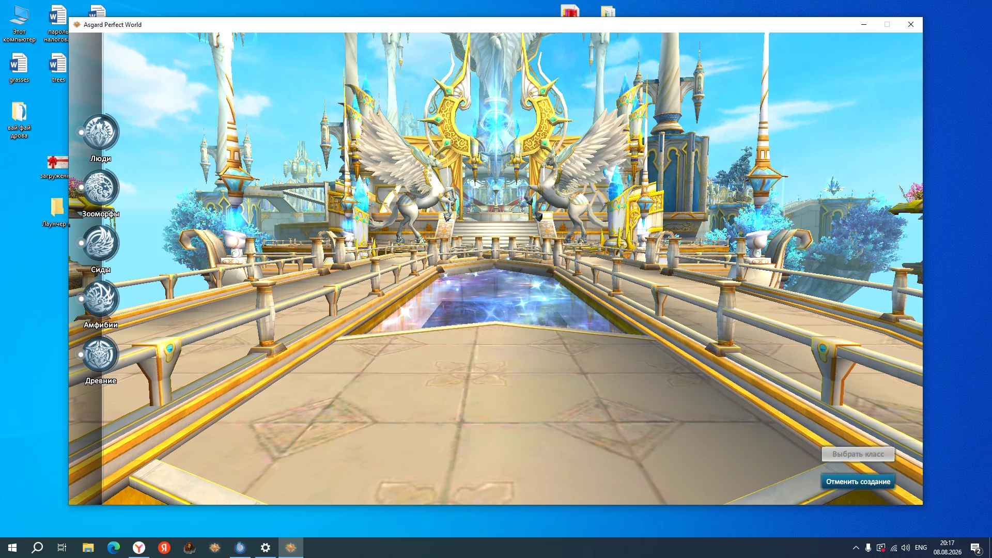
Task: Launch Microsoft Edge from the taskbar
Action: point(114,548)
